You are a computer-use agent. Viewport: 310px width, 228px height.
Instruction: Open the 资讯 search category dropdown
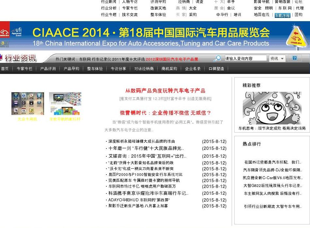[x=277, y=59]
